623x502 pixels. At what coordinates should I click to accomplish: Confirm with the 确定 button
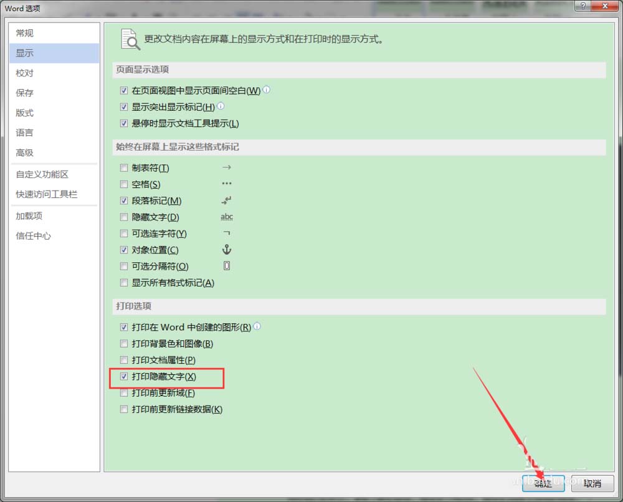(543, 483)
